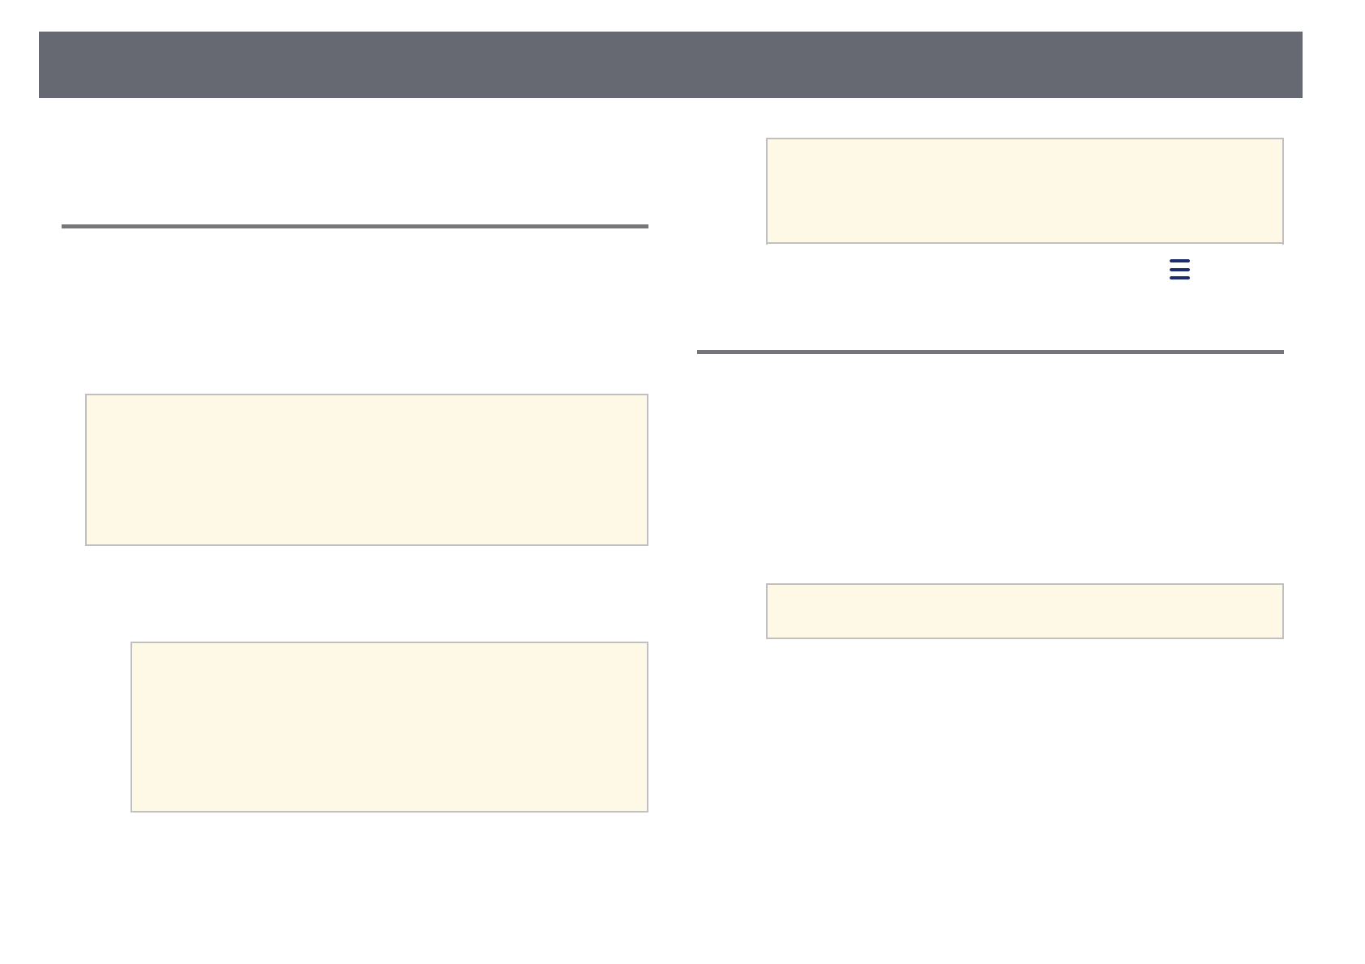Click the thin cream box in right column

(x=1025, y=611)
